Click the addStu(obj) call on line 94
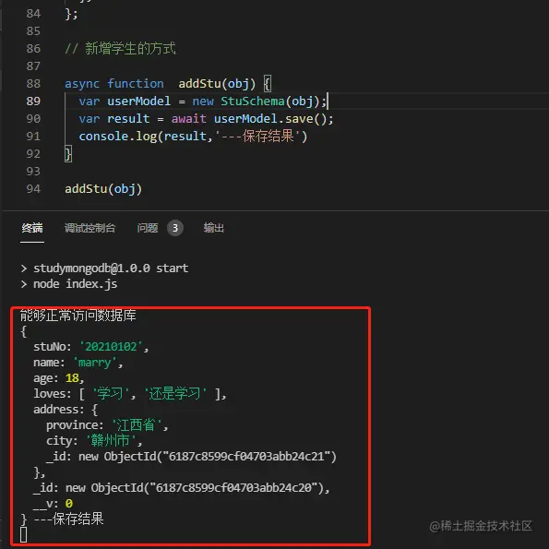Viewport: 549px width, 549px height. tap(103, 189)
